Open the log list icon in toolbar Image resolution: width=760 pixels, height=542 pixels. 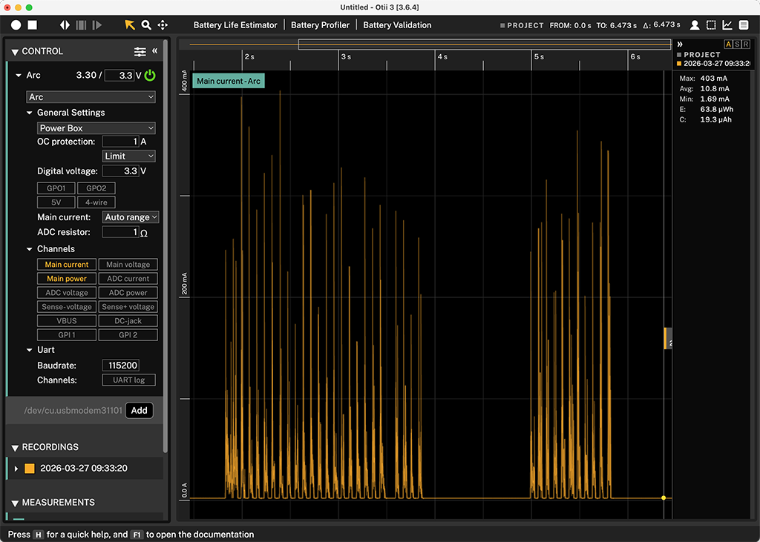pos(744,24)
